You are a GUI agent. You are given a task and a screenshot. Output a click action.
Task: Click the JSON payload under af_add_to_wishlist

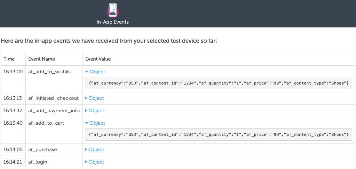click(x=218, y=83)
